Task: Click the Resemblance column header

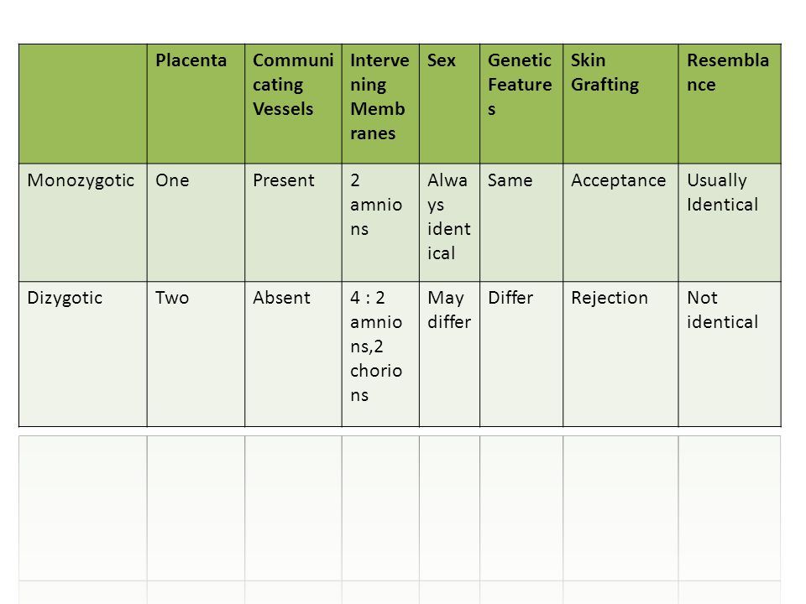Action: click(x=730, y=104)
